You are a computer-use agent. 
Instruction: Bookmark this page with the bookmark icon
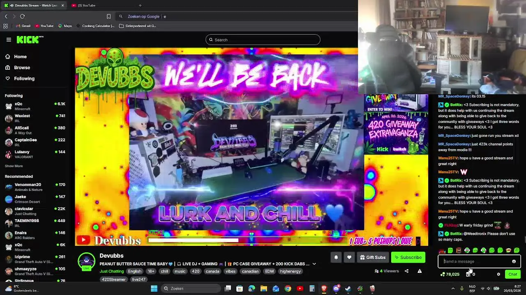click(108, 16)
